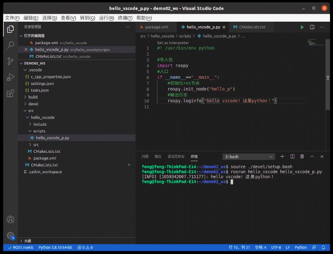Image resolution: width=333 pixels, height=254 pixels.
Task: Switch to the 问题 panel tab
Action: coord(145,157)
